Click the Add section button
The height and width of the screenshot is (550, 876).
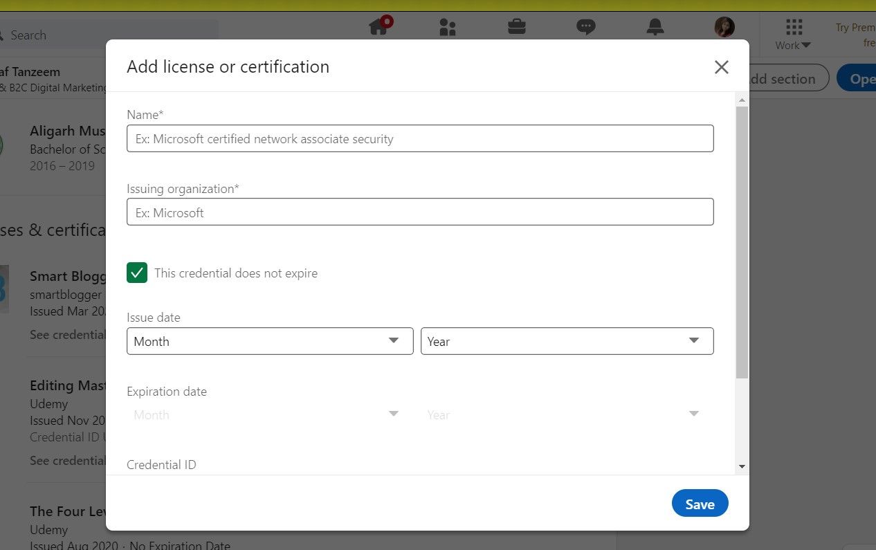pyautogui.click(x=787, y=79)
